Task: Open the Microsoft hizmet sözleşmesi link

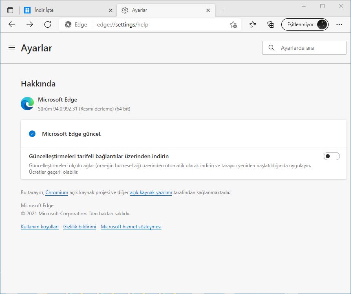Action: (131, 227)
